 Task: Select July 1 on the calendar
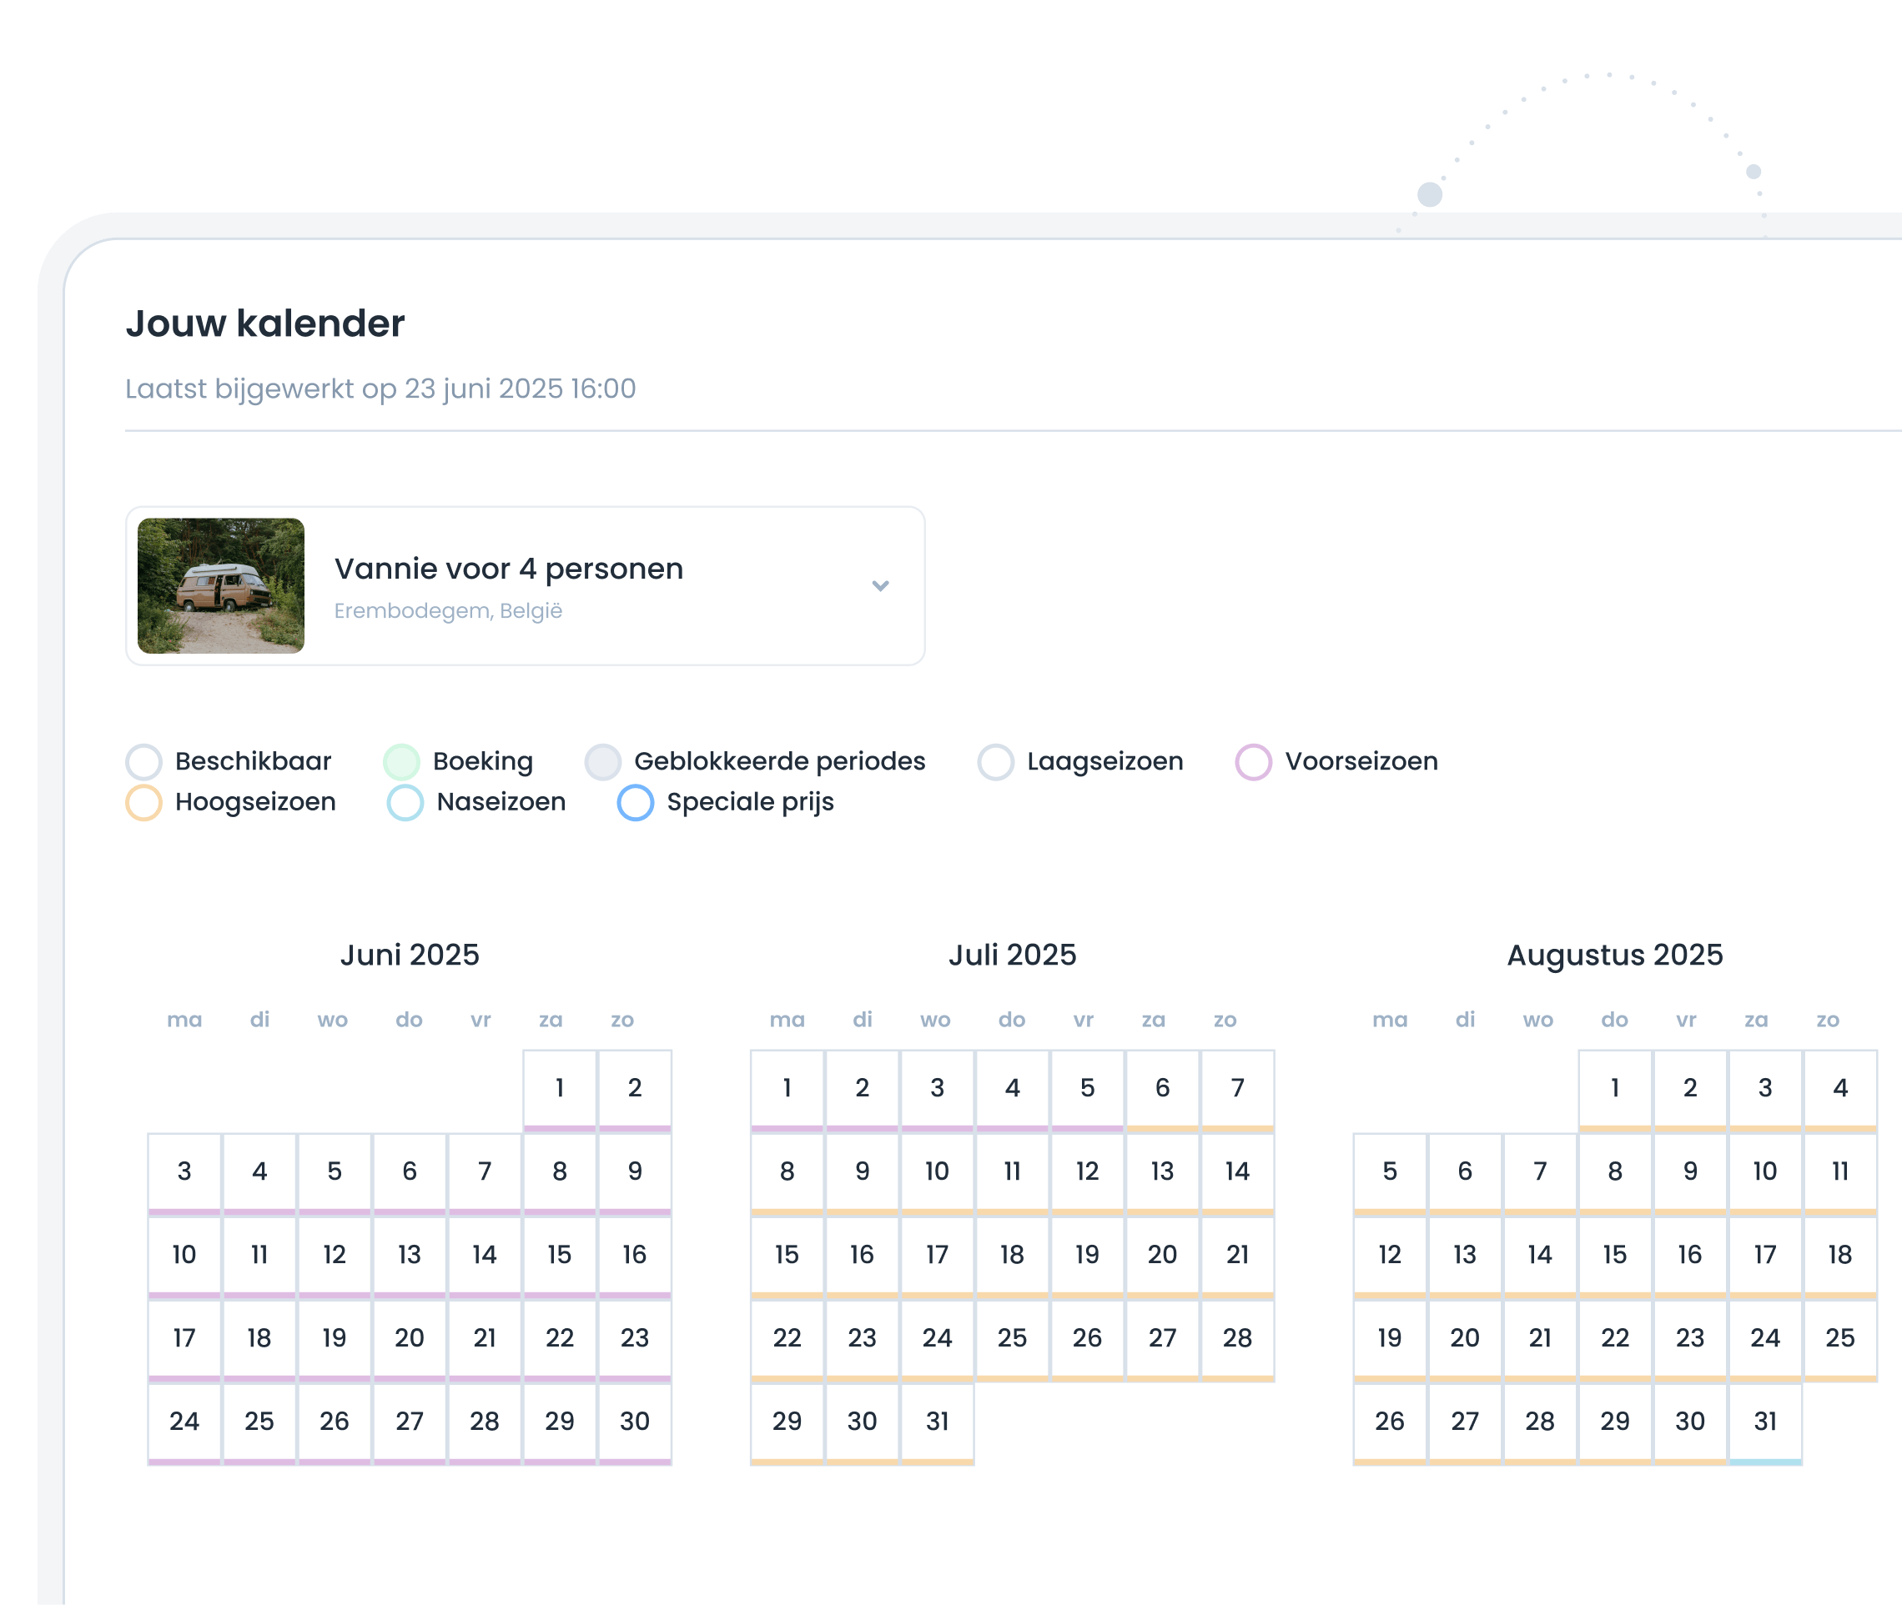786,1087
